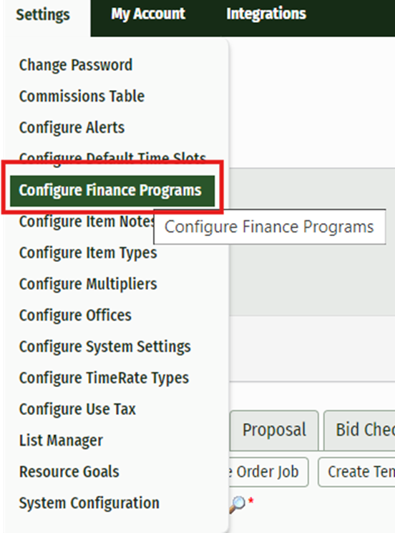This screenshot has height=533, width=395.
Task: Switch to the Proposal tab
Action: point(274,430)
